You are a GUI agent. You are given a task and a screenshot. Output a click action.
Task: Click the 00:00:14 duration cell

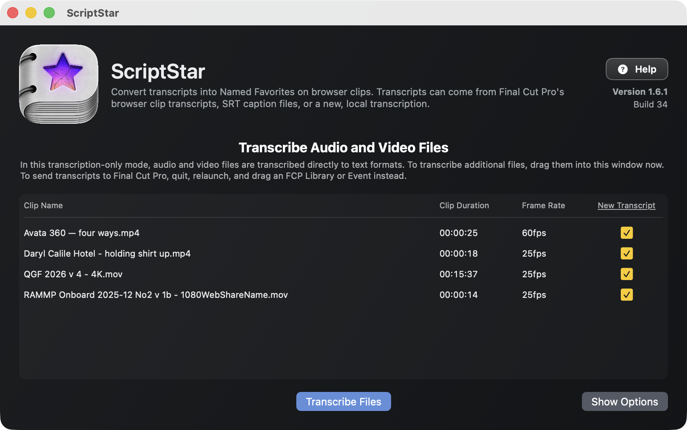[x=459, y=295]
